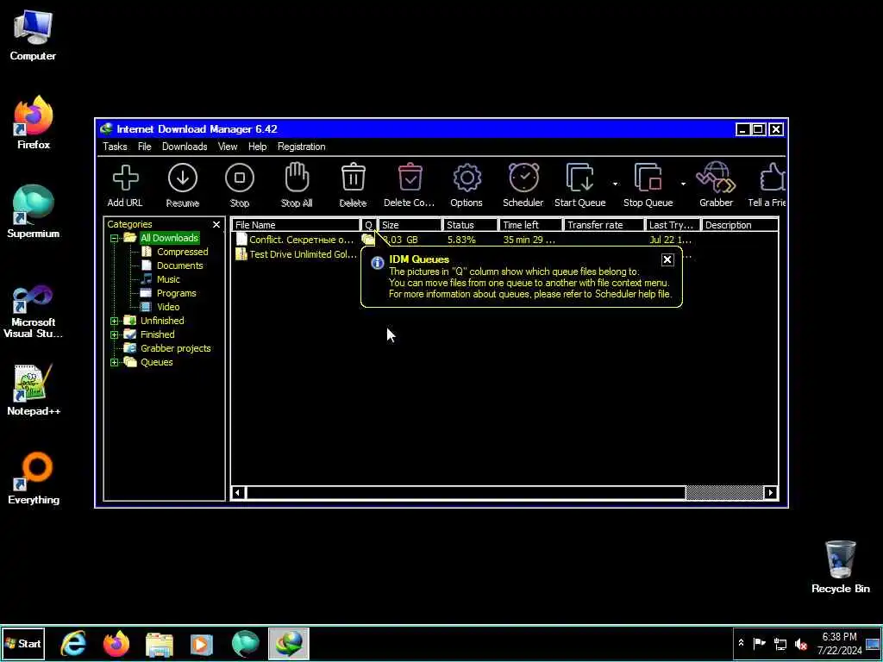Open the File menu

[145, 147]
